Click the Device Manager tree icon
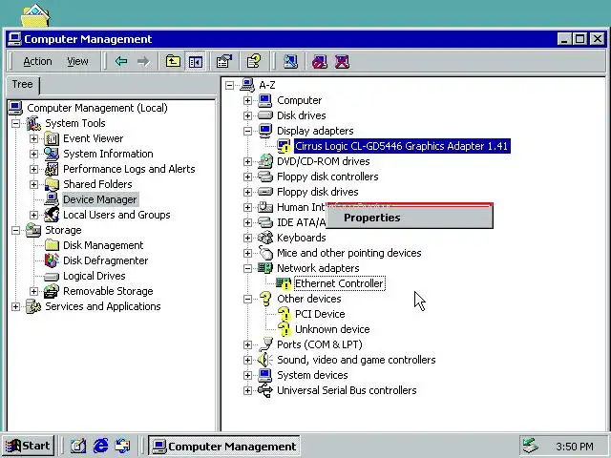Screen dimensions: 611x458 pyautogui.click(x=52, y=199)
